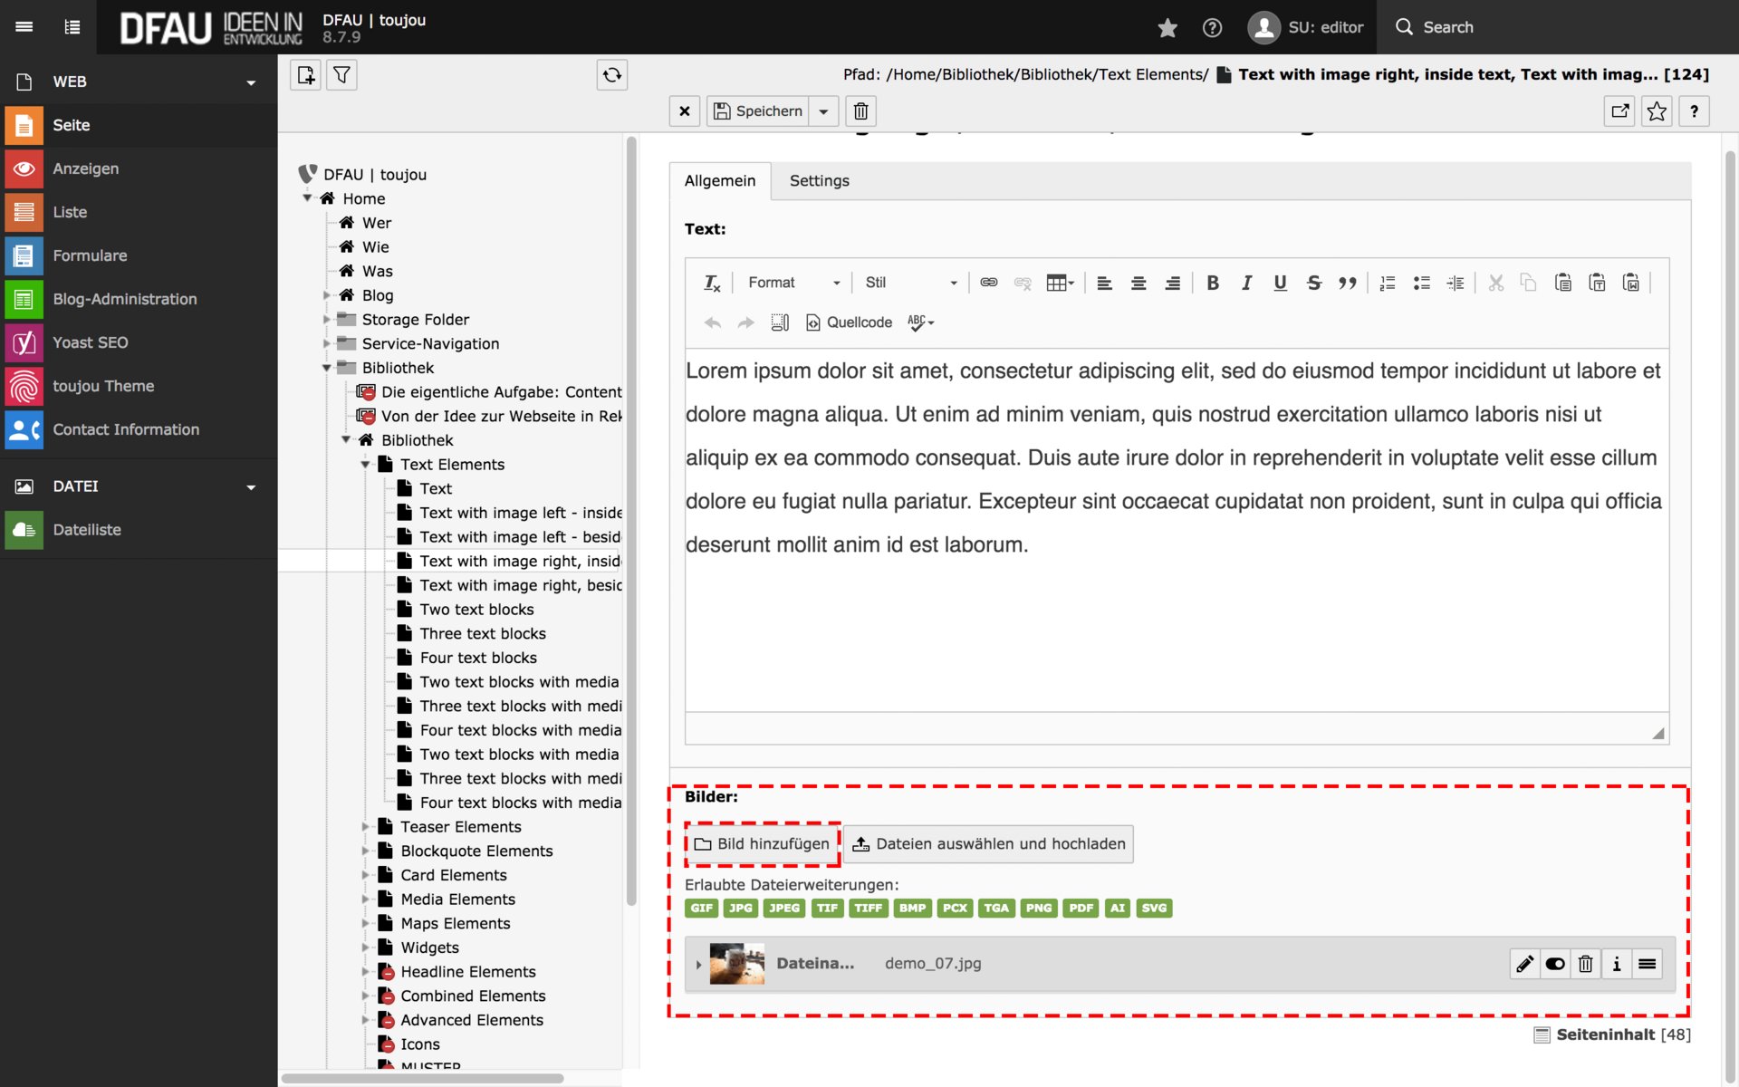Toggle the module menu hamburger icon
The image size is (1739, 1087).
point(24,27)
